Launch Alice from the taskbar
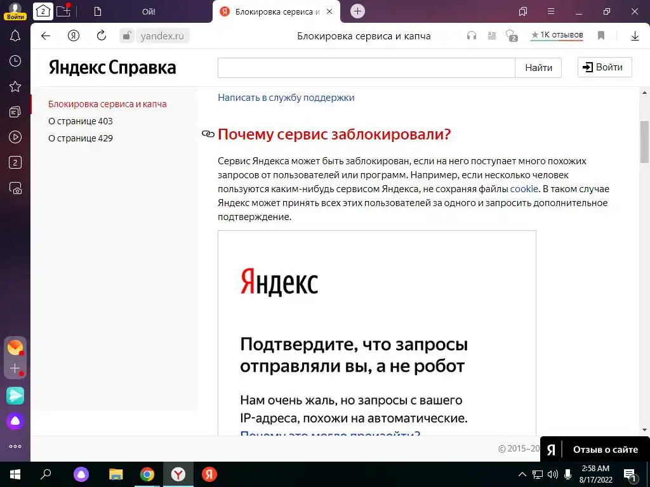 point(81,474)
